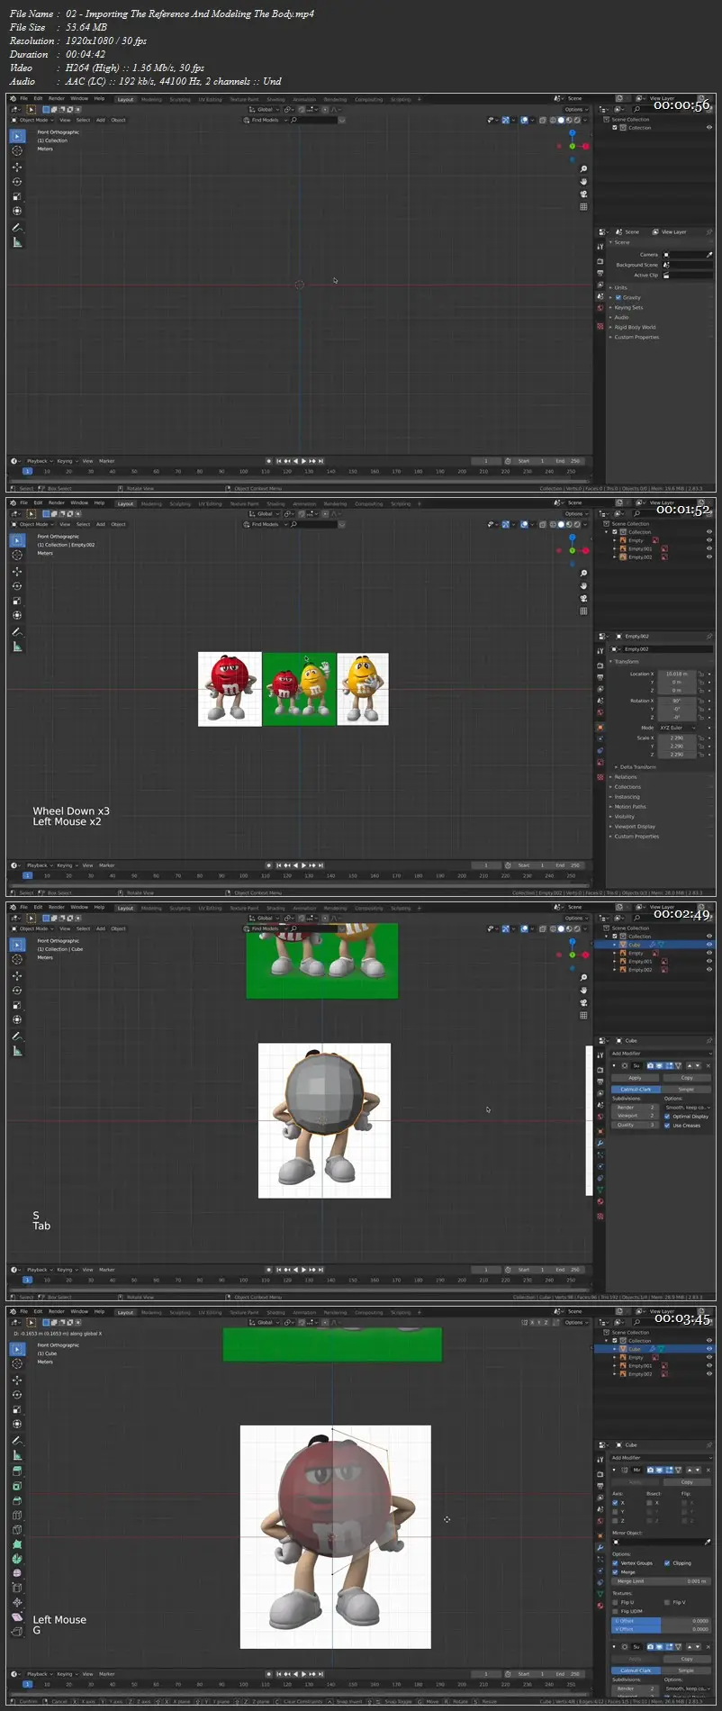Open the Global orientation dropdown in 00:00:56 frame
This screenshot has height=1711, width=722.
(266, 110)
